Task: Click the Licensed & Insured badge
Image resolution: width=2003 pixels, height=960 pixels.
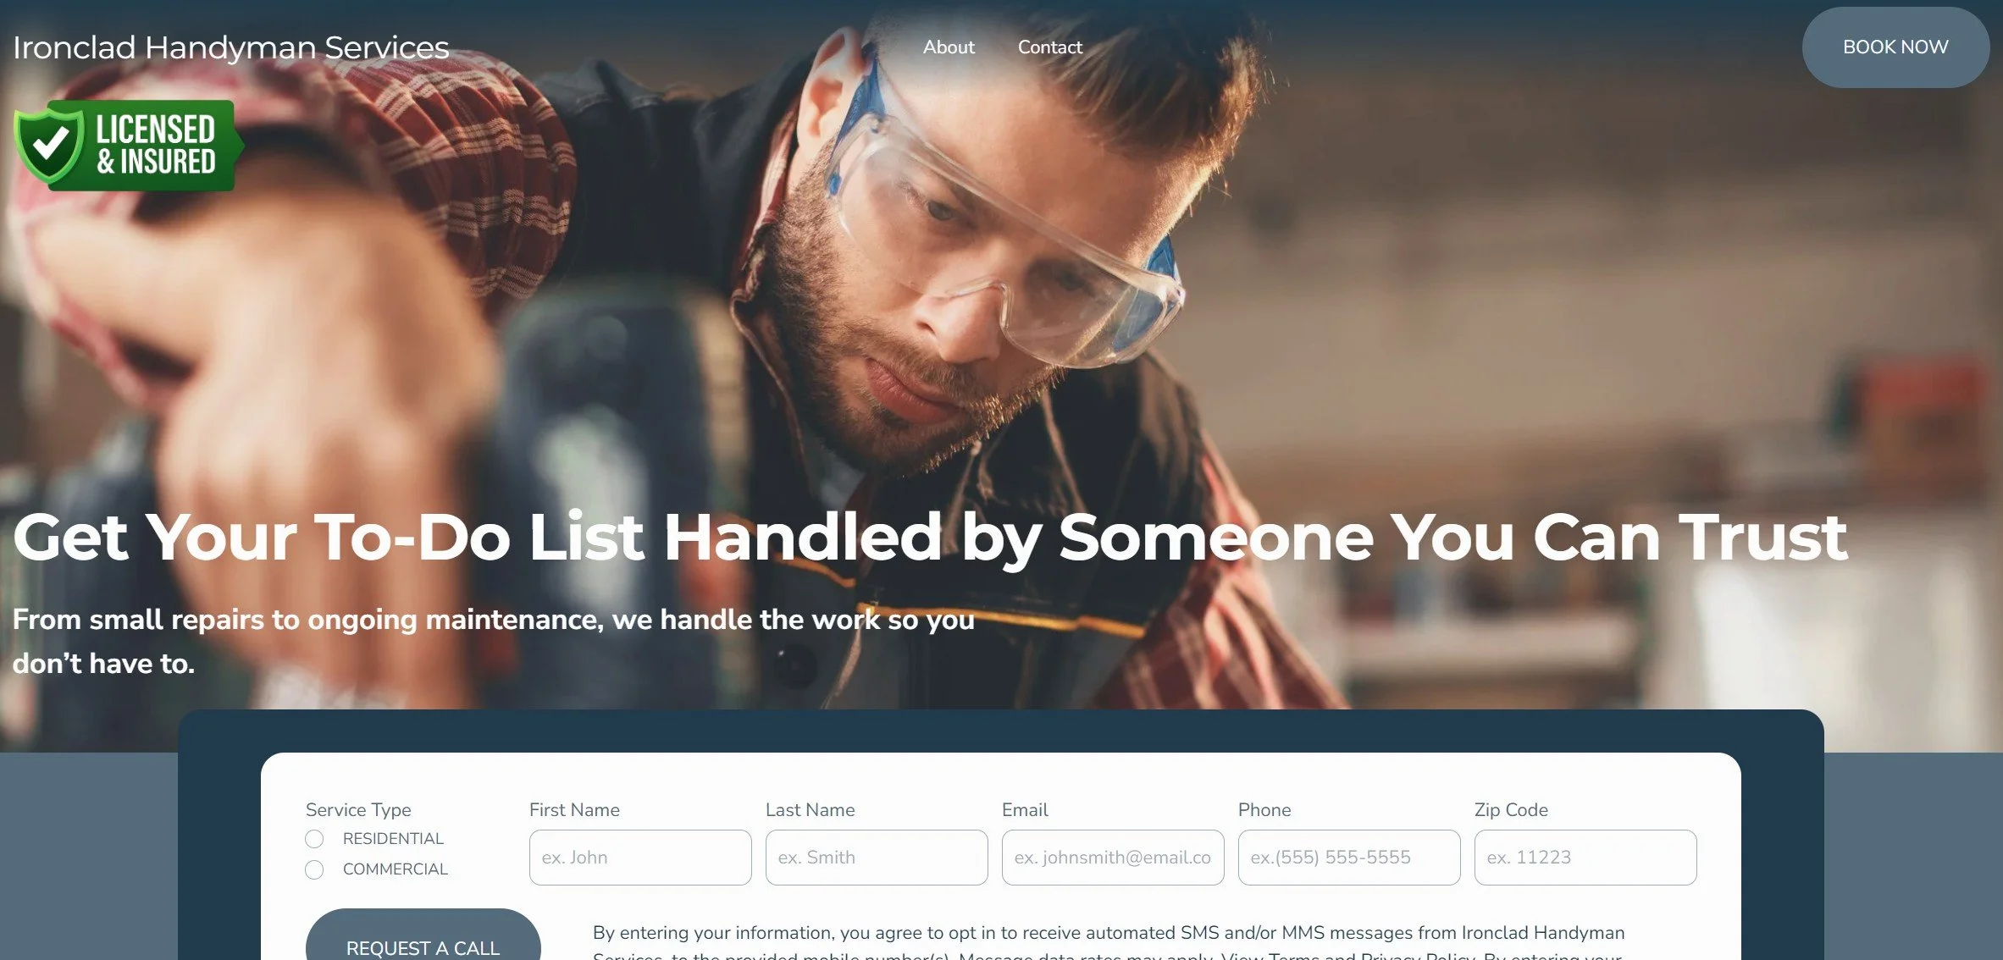Action: (x=129, y=146)
